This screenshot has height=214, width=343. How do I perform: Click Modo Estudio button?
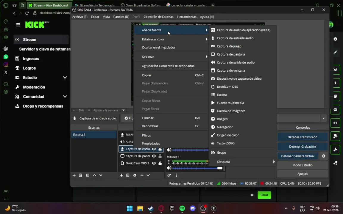pyautogui.click(x=302, y=165)
